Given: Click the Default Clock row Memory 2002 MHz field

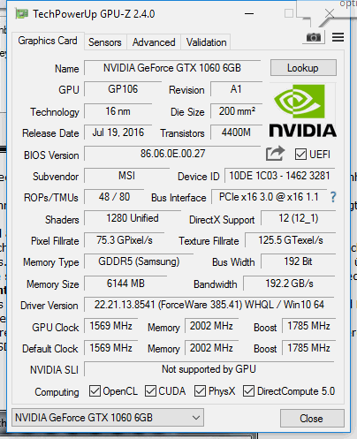Looking at the screenshot, I should (x=211, y=348).
